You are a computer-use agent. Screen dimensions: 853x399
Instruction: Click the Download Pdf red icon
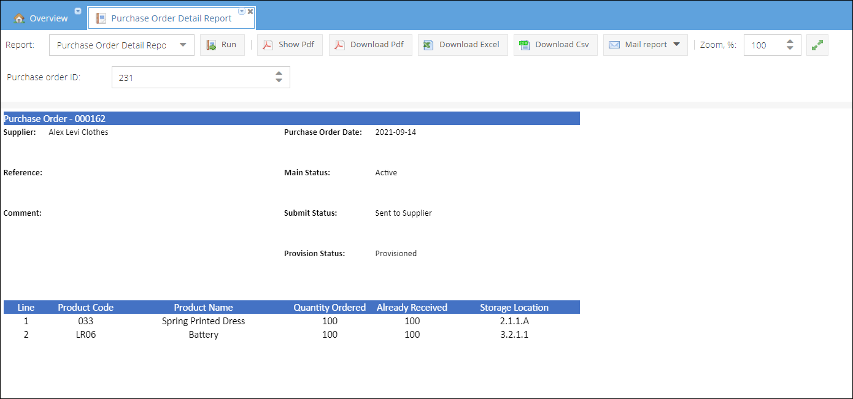coord(340,45)
